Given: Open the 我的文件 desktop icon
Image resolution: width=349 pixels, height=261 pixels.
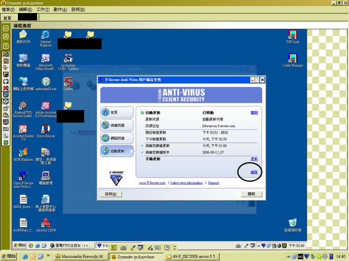Looking at the screenshot, I should [23, 37].
